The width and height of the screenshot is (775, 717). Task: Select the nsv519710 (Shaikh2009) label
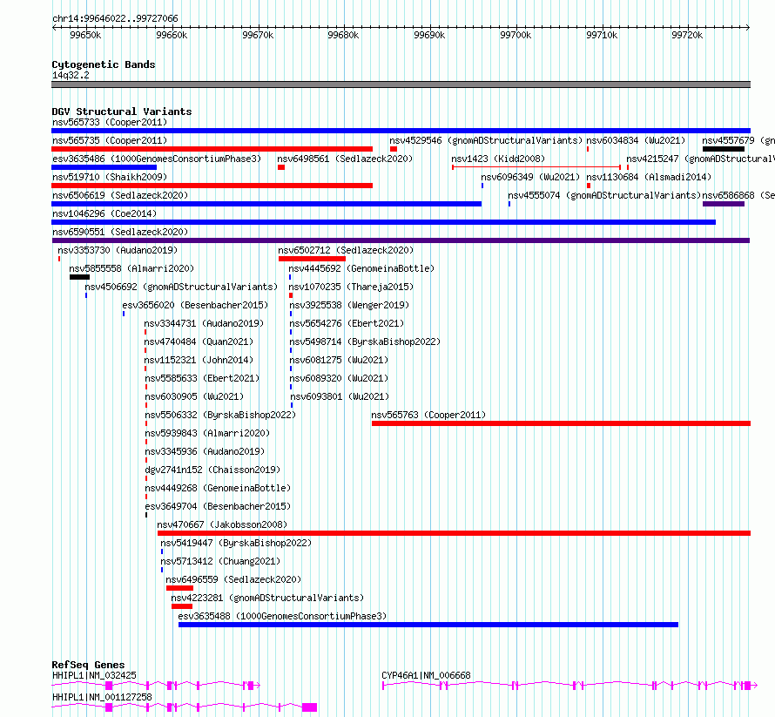[x=110, y=177]
